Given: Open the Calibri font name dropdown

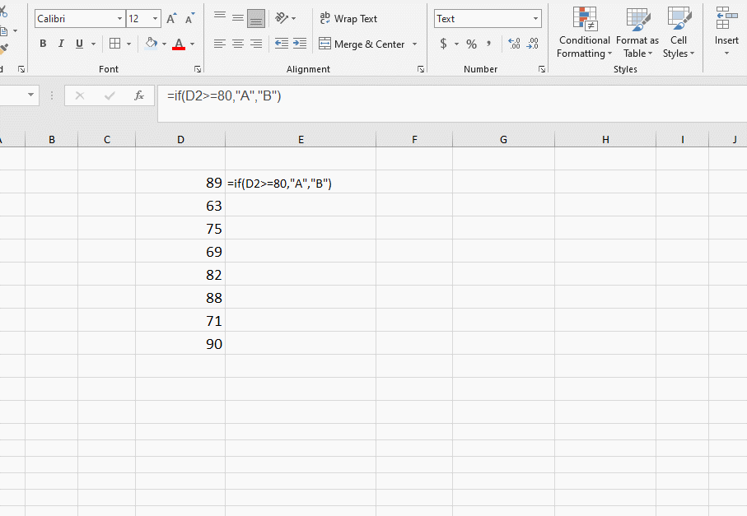Looking at the screenshot, I should tap(120, 19).
